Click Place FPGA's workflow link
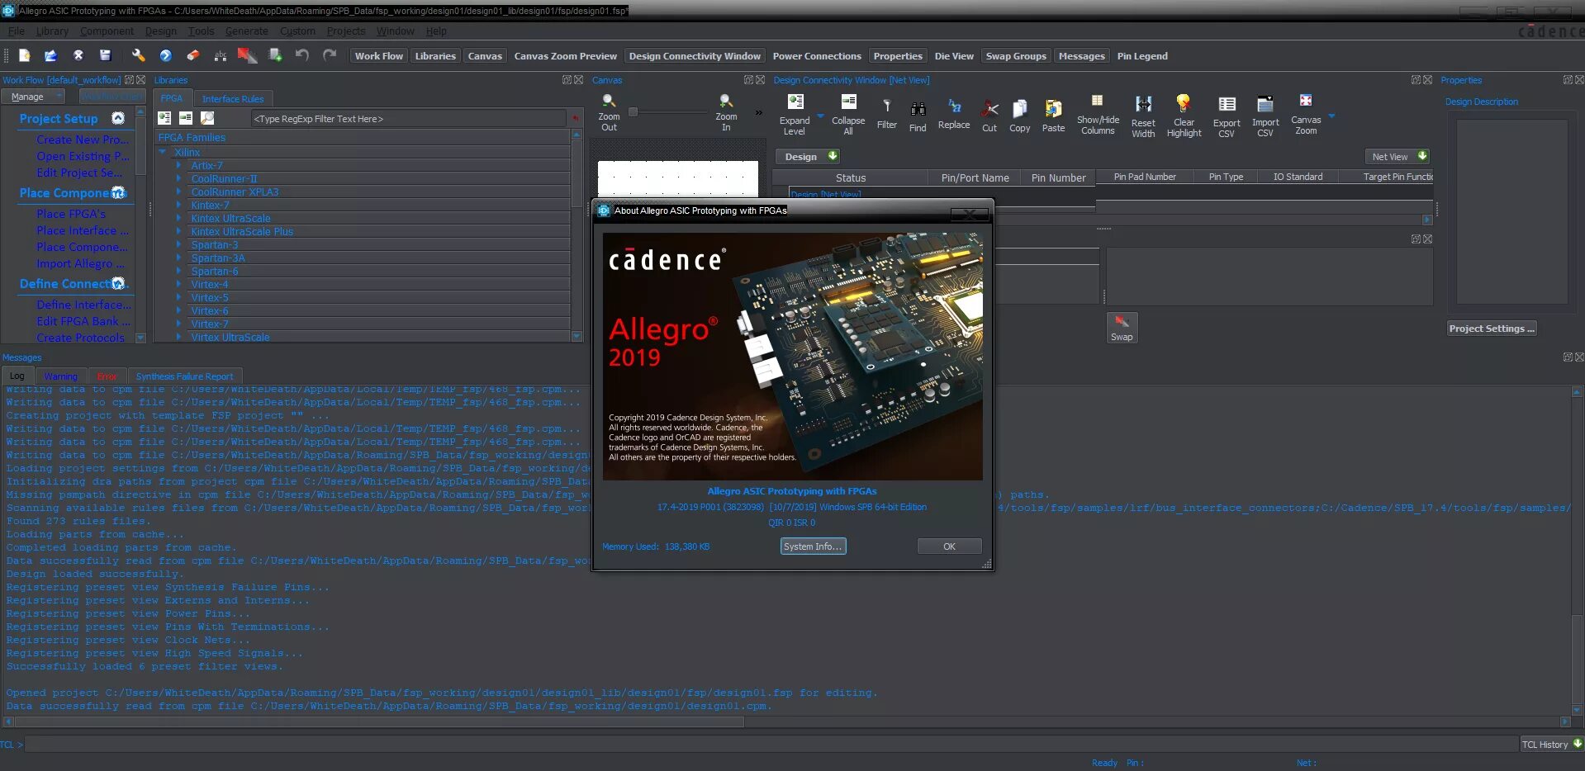 point(71,213)
